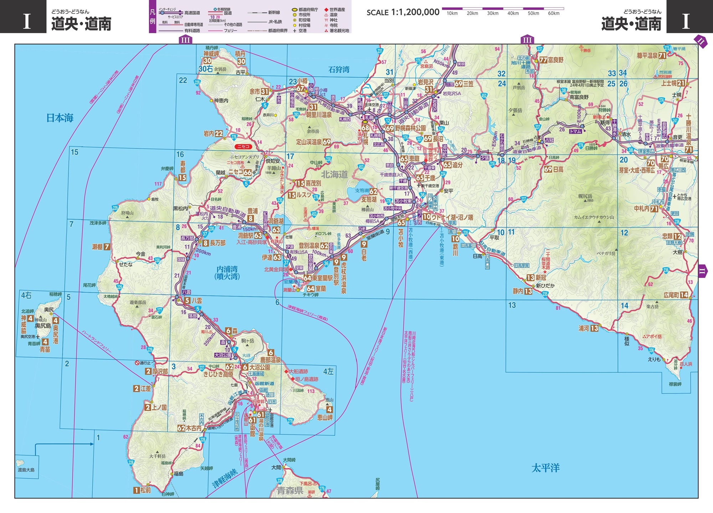The height and width of the screenshot is (513, 713).
Task: Click the 30右 page reference label
Action: point(206,69)
